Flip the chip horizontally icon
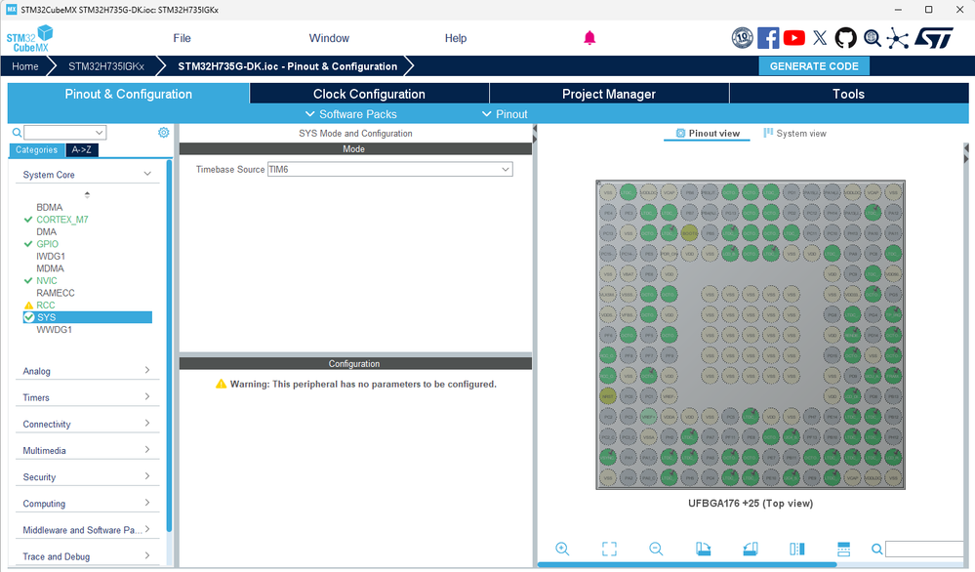This screenshot has width=975, height=572. (797, 549)
